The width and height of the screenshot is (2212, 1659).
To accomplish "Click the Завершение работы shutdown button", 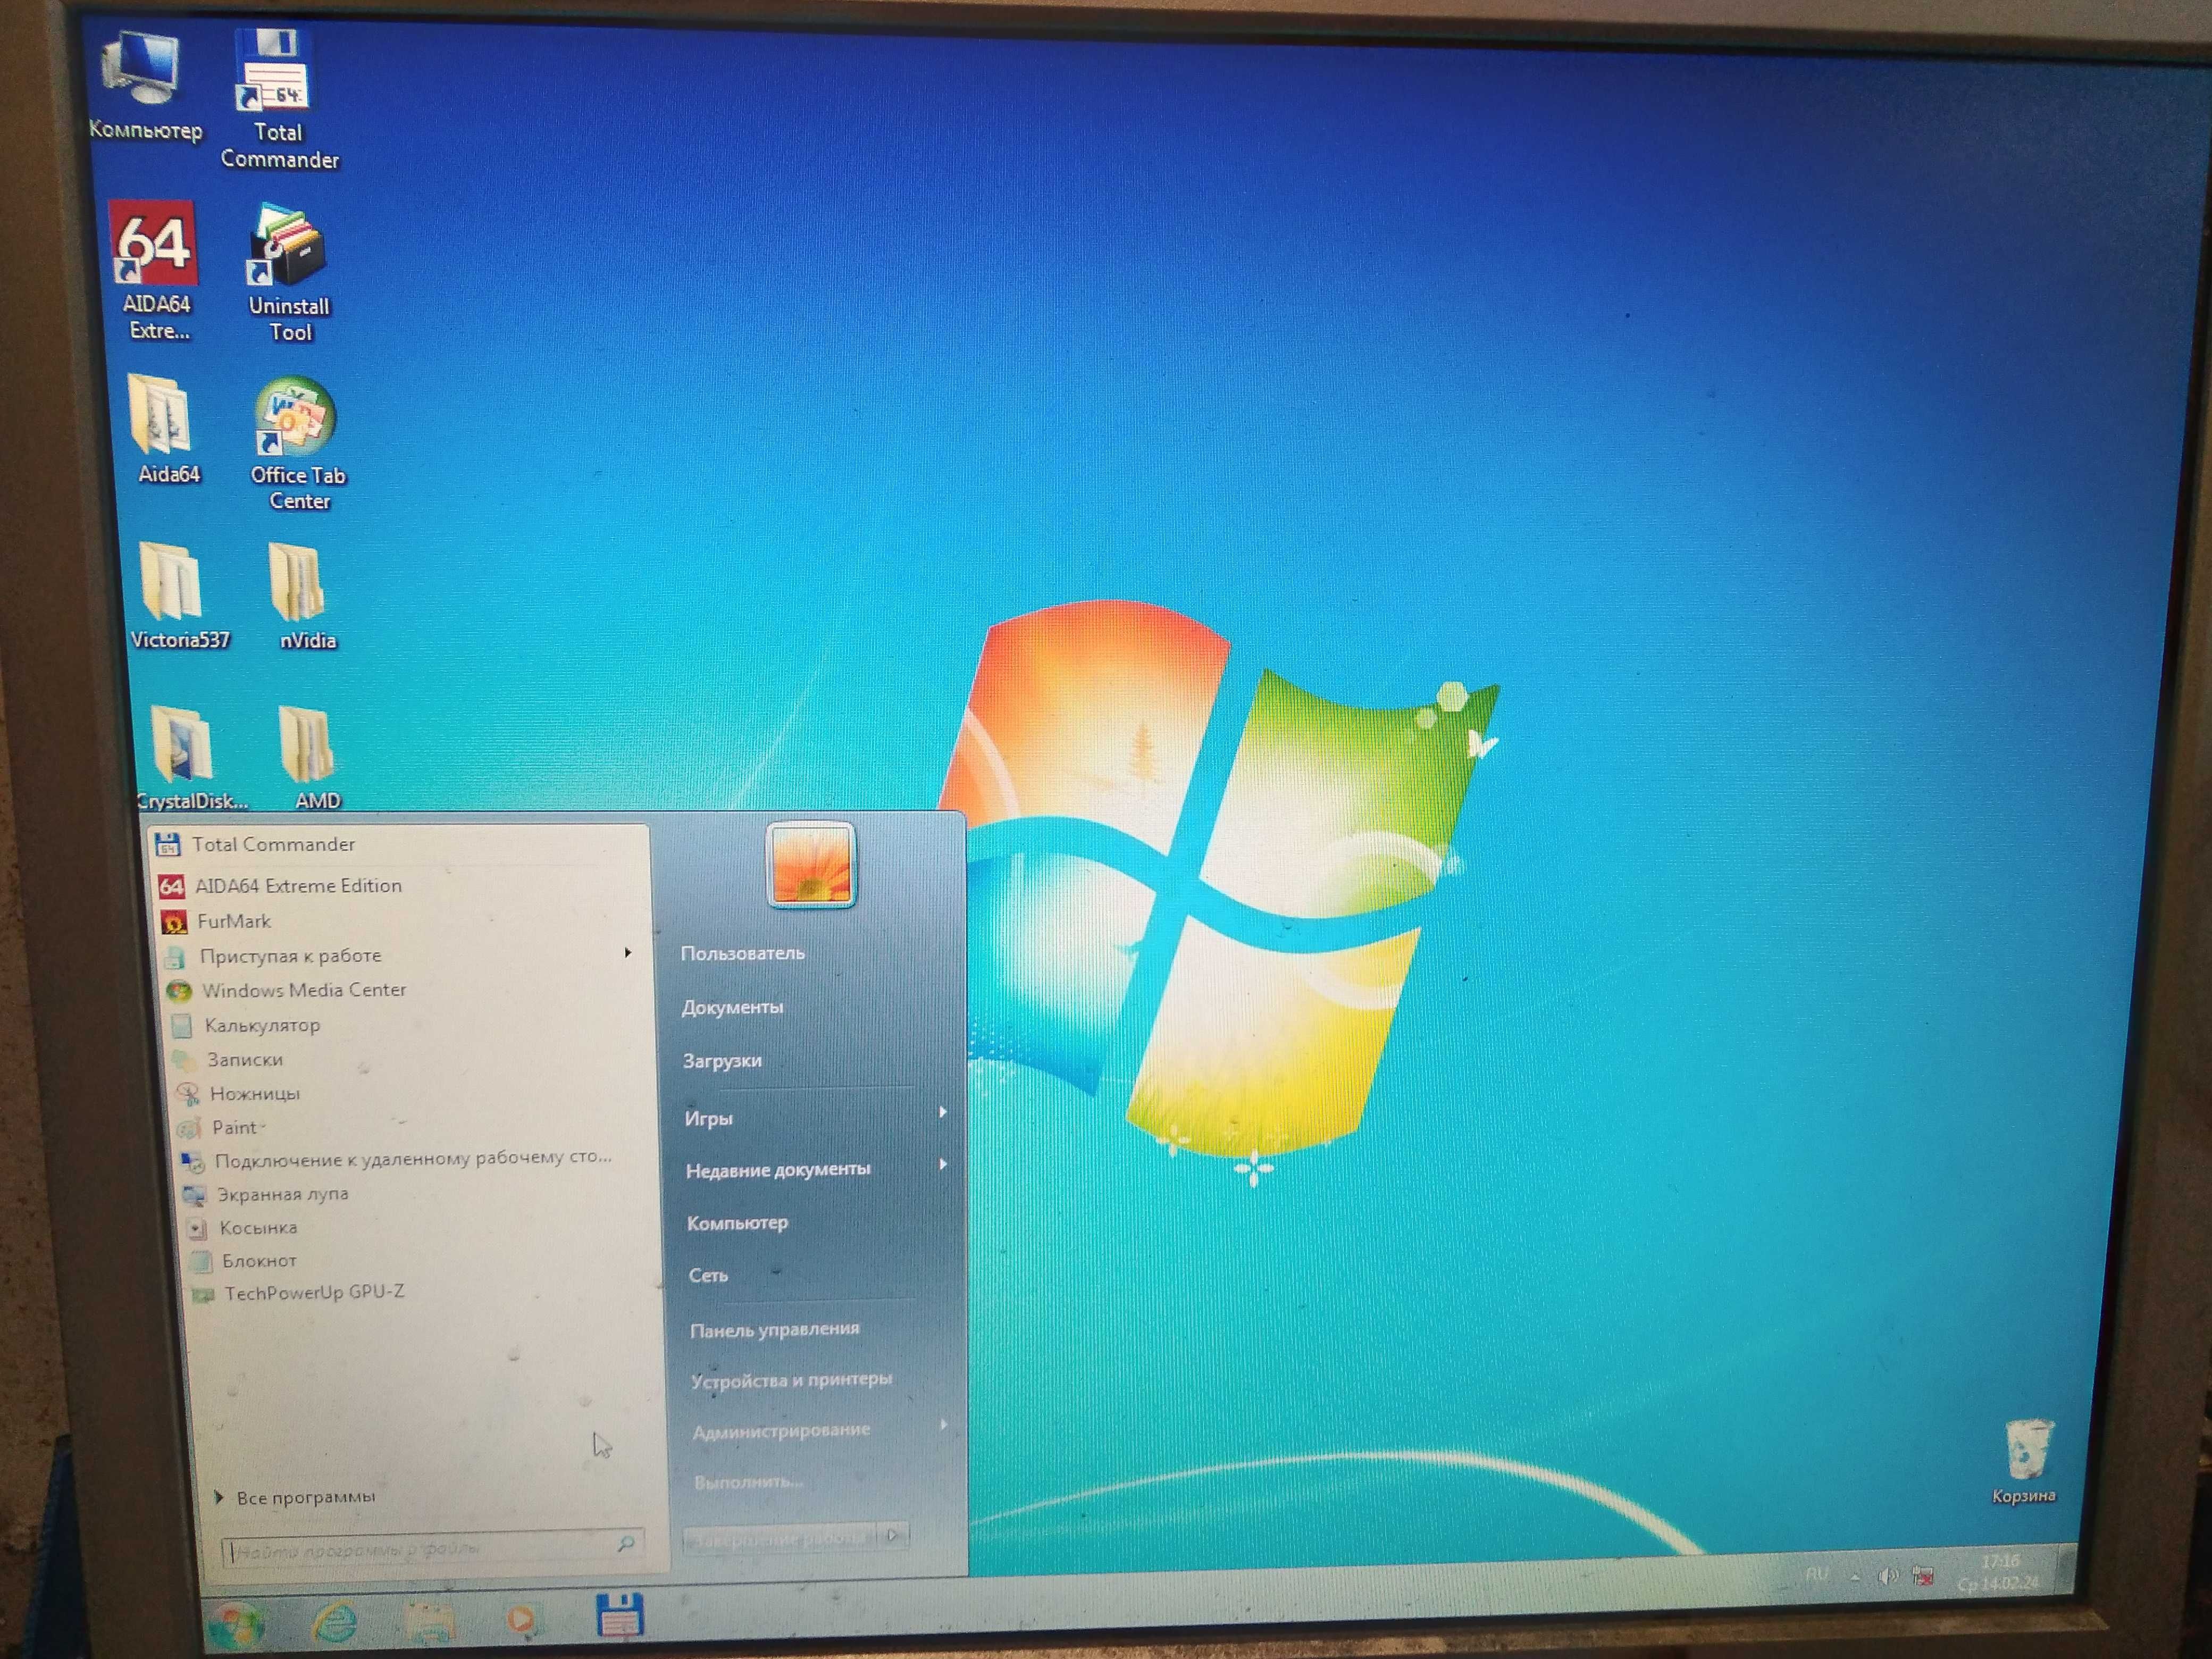I will [x=780, y=1538].
